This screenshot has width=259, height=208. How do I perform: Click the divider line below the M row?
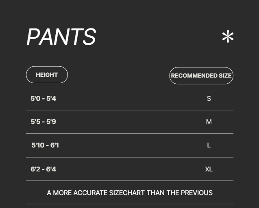pos(130,133)
